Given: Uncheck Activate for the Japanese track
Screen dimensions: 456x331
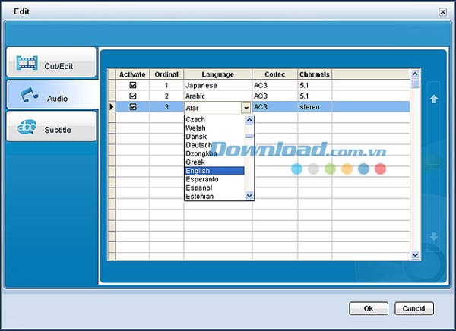Looking at the screenshot, I should tap(133, 85).
